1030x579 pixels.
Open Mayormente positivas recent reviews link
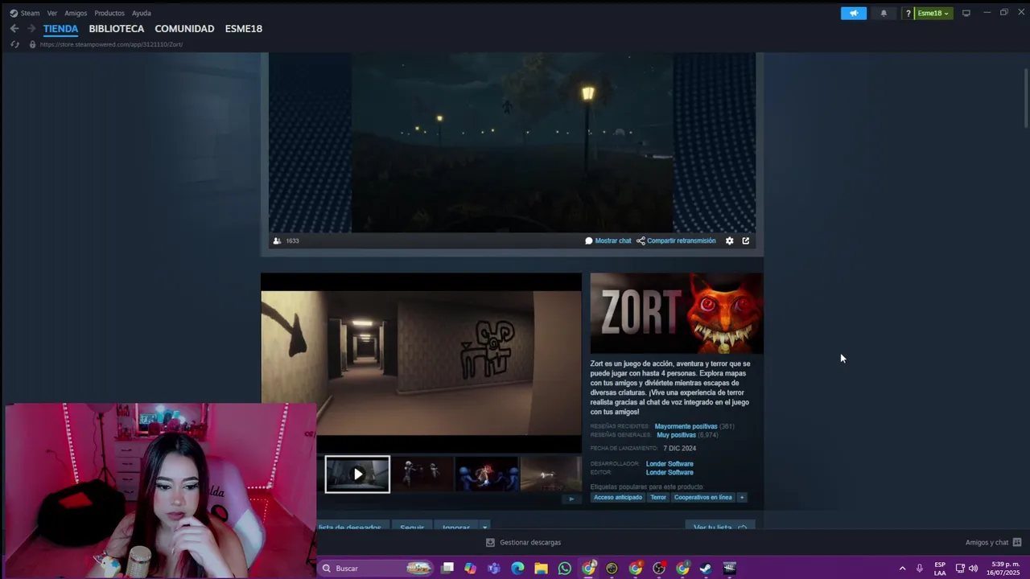[x=686, y=426]
